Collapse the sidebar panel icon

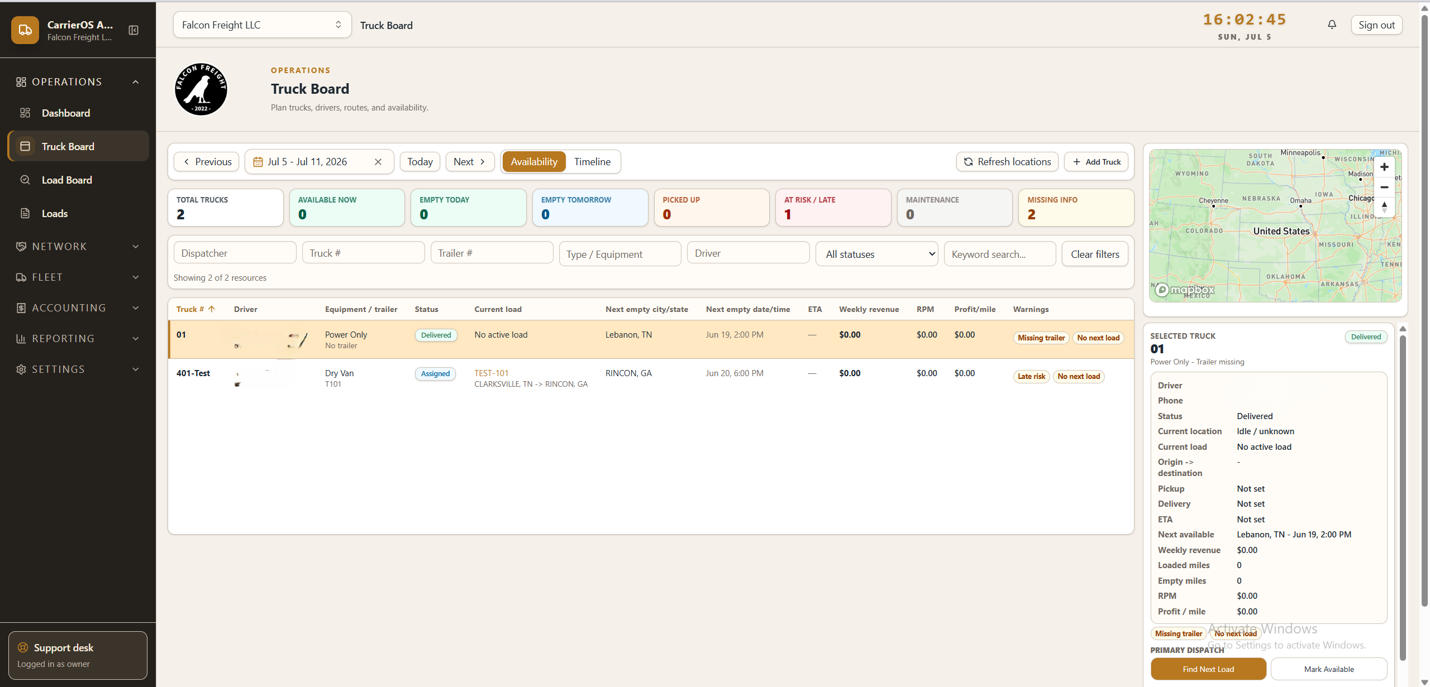pyautogui.click(x=134, y=30)
